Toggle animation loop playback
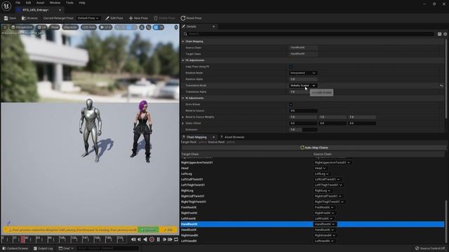449x252 pixels. (176, 239)
